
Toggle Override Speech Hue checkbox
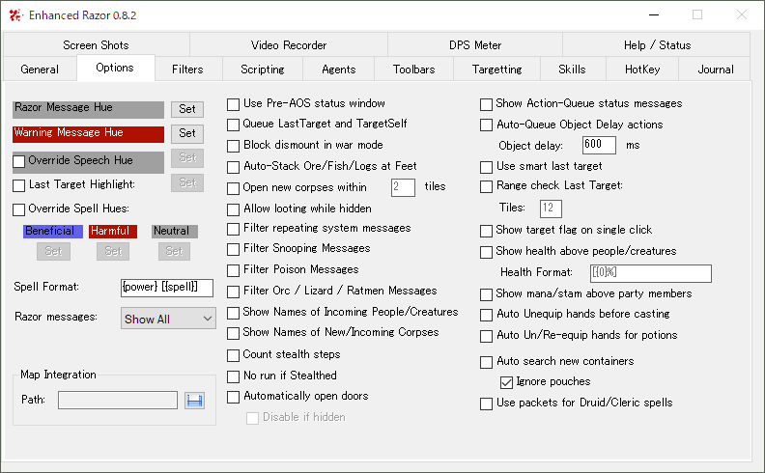point(19,161)
